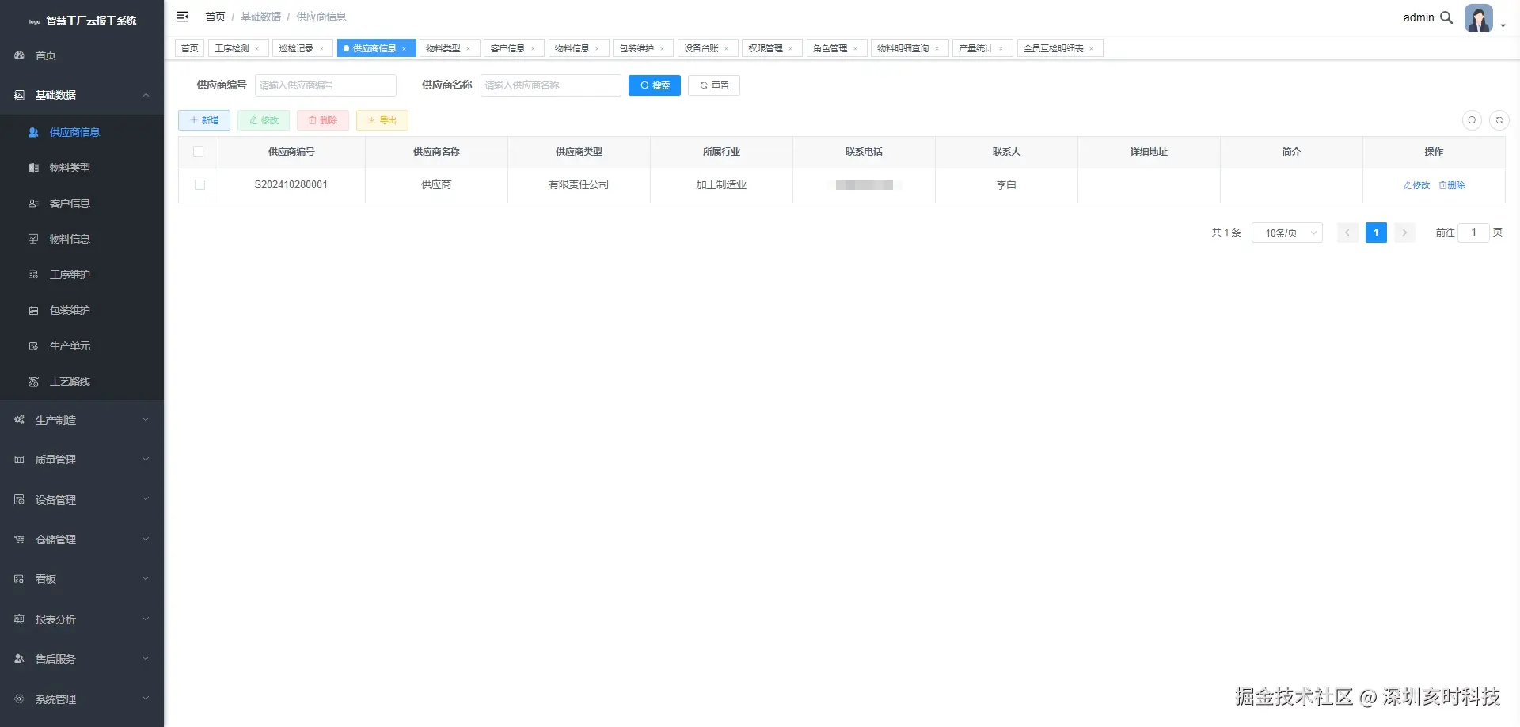The image size is (1520, 727).
Task: Open the admin user avatar
Action: (1478, 18)
